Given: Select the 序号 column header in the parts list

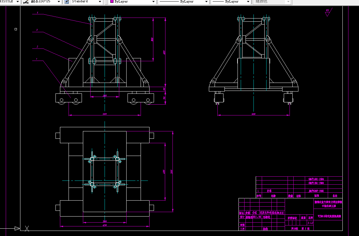Looking at the screenshot, I should tap(259, 196).
